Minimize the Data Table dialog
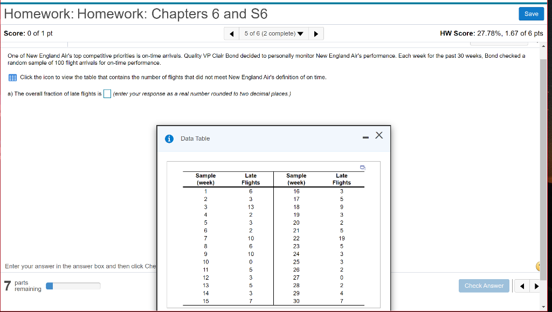552x312 pixels. pos(364,136)
